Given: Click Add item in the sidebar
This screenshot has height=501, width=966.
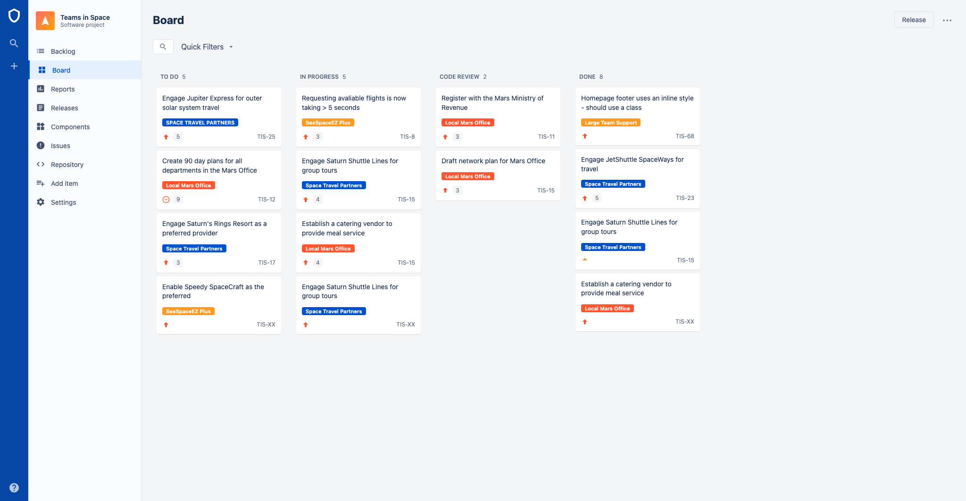Looking at the screenshot, I should coord(64,184).
